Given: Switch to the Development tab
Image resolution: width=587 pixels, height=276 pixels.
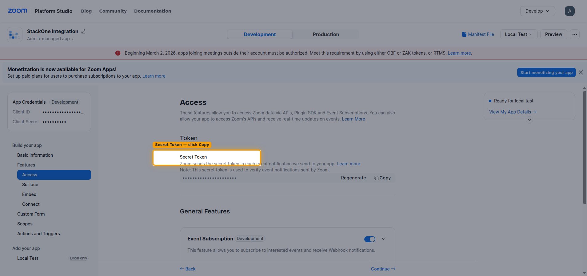Looking at the screenshot, I should tap(260, 34).
